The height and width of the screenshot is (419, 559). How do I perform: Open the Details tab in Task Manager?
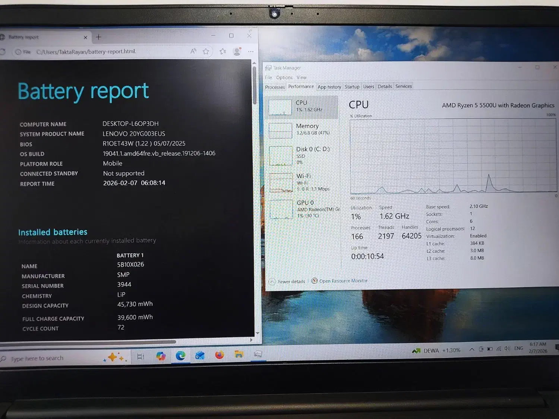pos(385,86)
